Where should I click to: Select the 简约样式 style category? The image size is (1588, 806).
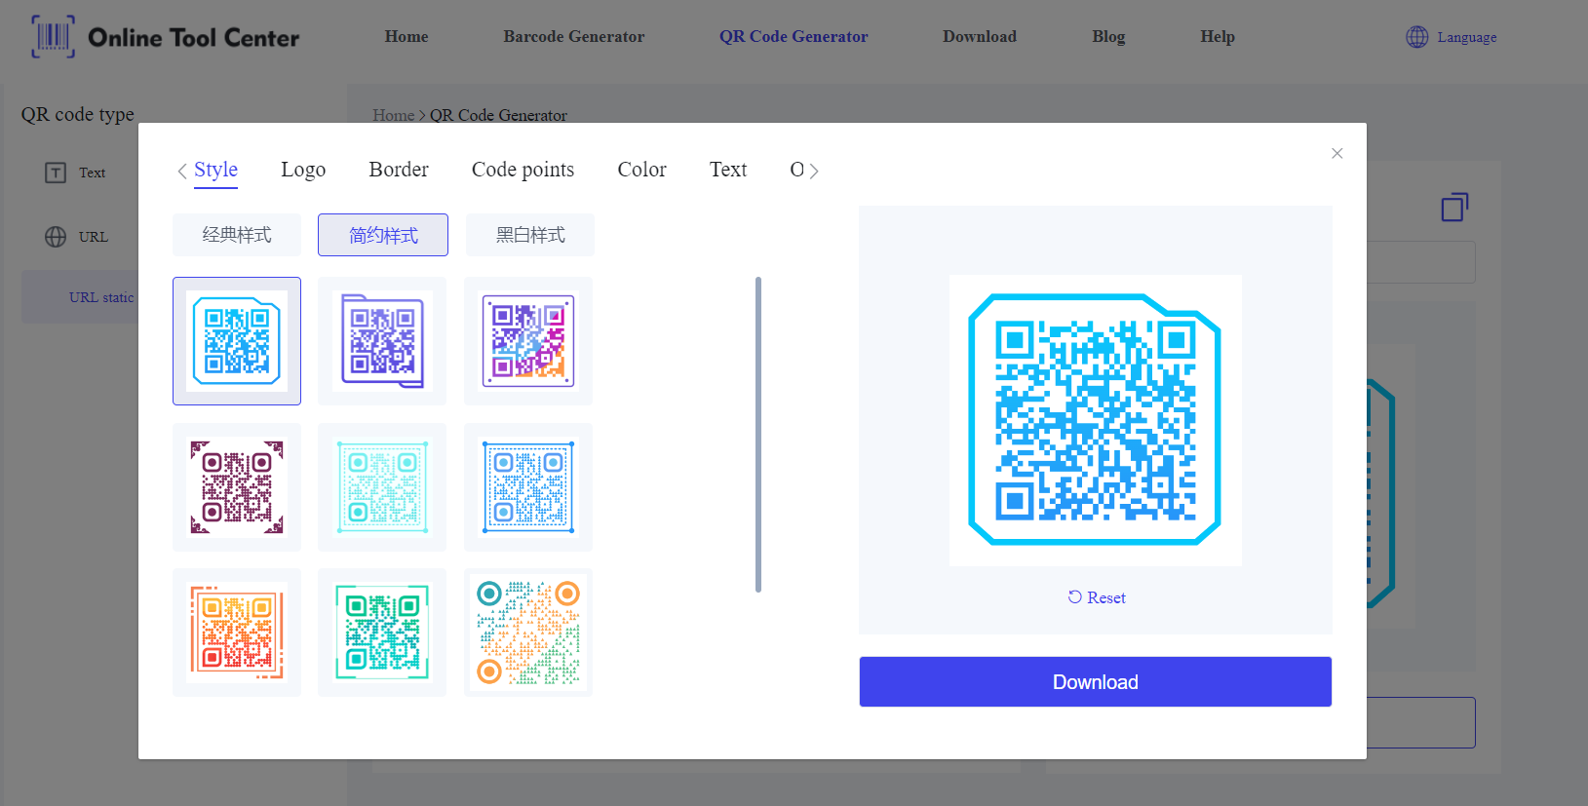tap(383, 235)
